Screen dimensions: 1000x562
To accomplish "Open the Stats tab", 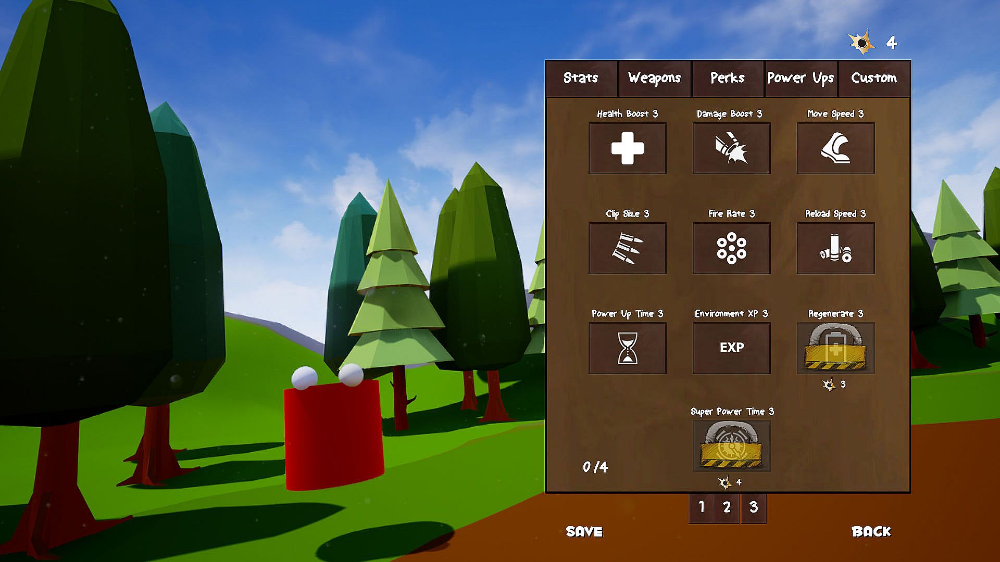I will click(x=581, y=78).
